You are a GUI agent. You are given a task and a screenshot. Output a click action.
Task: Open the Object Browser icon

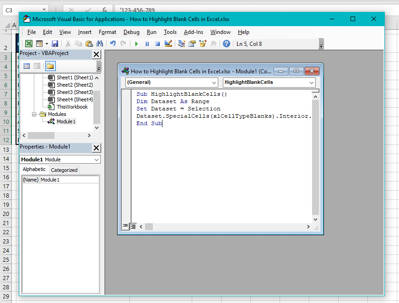click(x=202, y=44)
